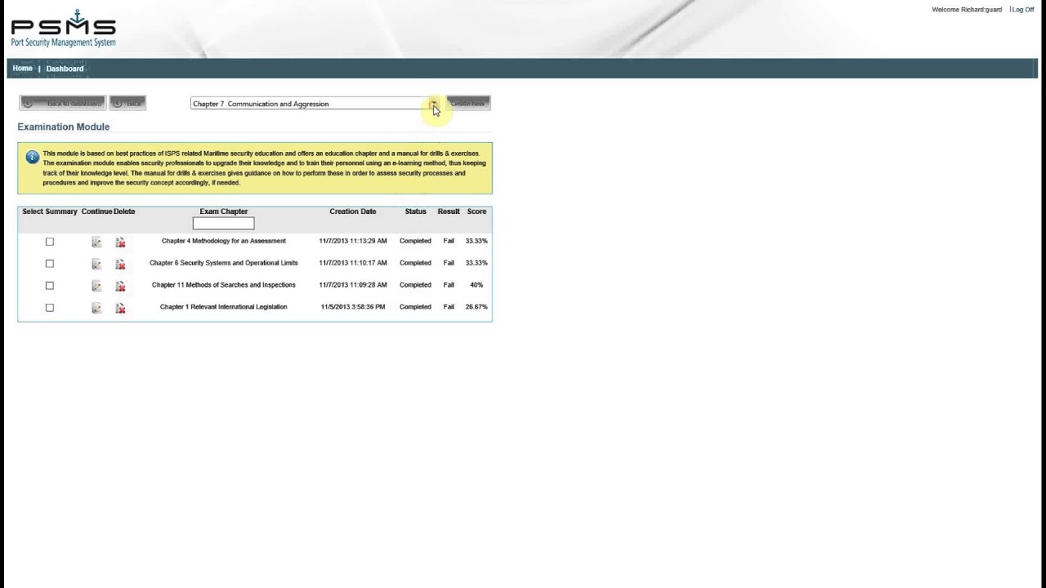Viewport: 1046px width, 588px height.
Task: Tick checkbox for Chapter 11 Methods of Searches
Action: pos(50,286)
